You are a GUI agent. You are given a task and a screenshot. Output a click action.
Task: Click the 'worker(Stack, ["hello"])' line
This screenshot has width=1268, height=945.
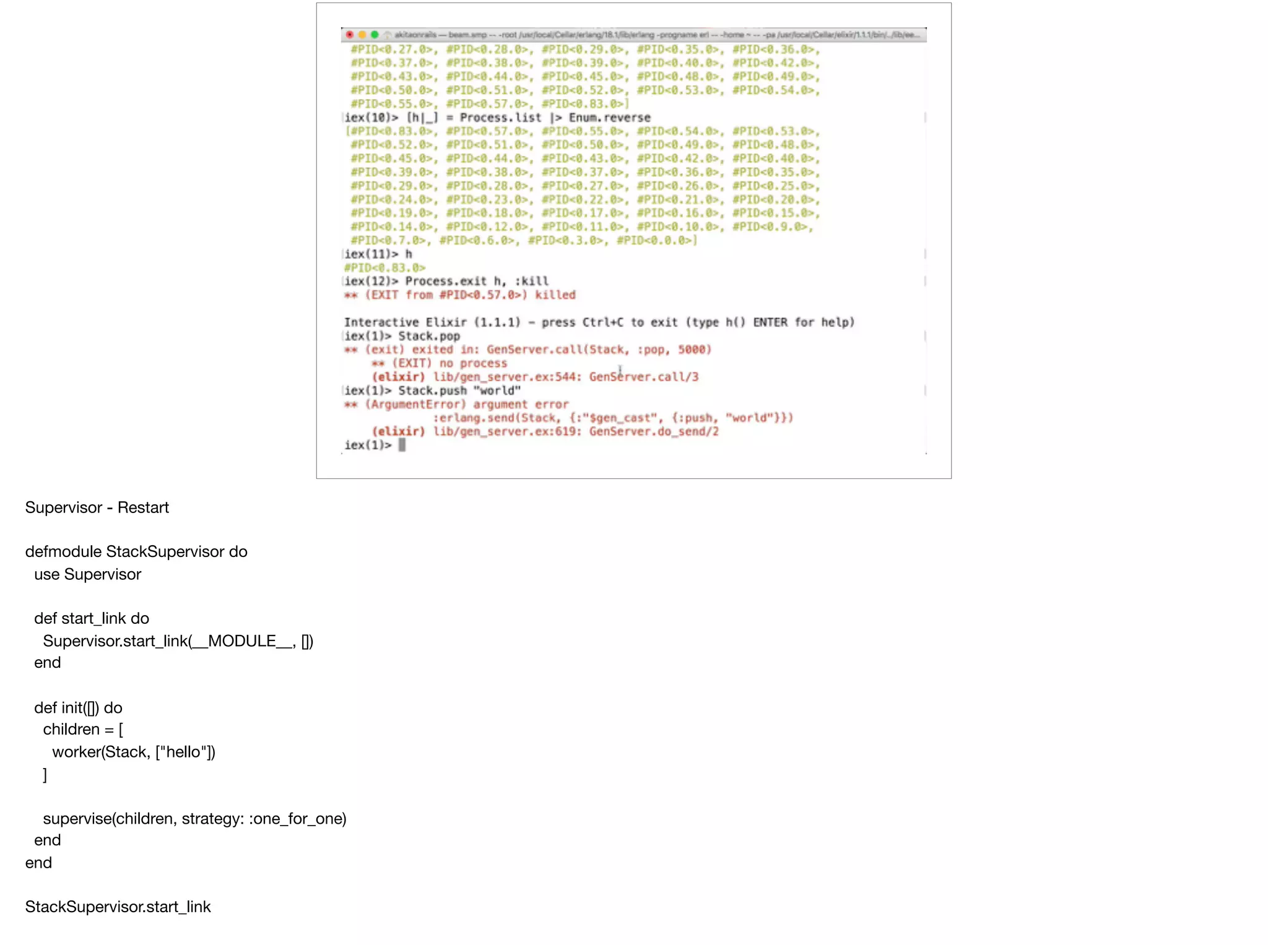coord(134,752)
